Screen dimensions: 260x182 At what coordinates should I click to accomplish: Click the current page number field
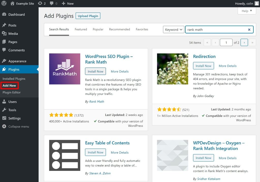(x=226, y=43)
